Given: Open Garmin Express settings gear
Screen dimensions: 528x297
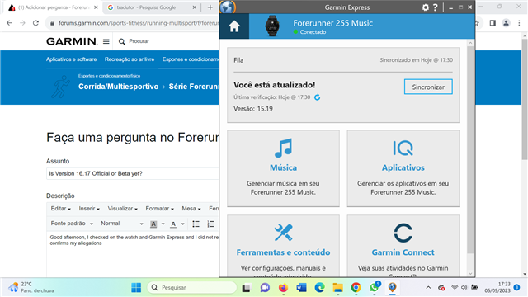Looking at the screenshot, I should point(426,7).
